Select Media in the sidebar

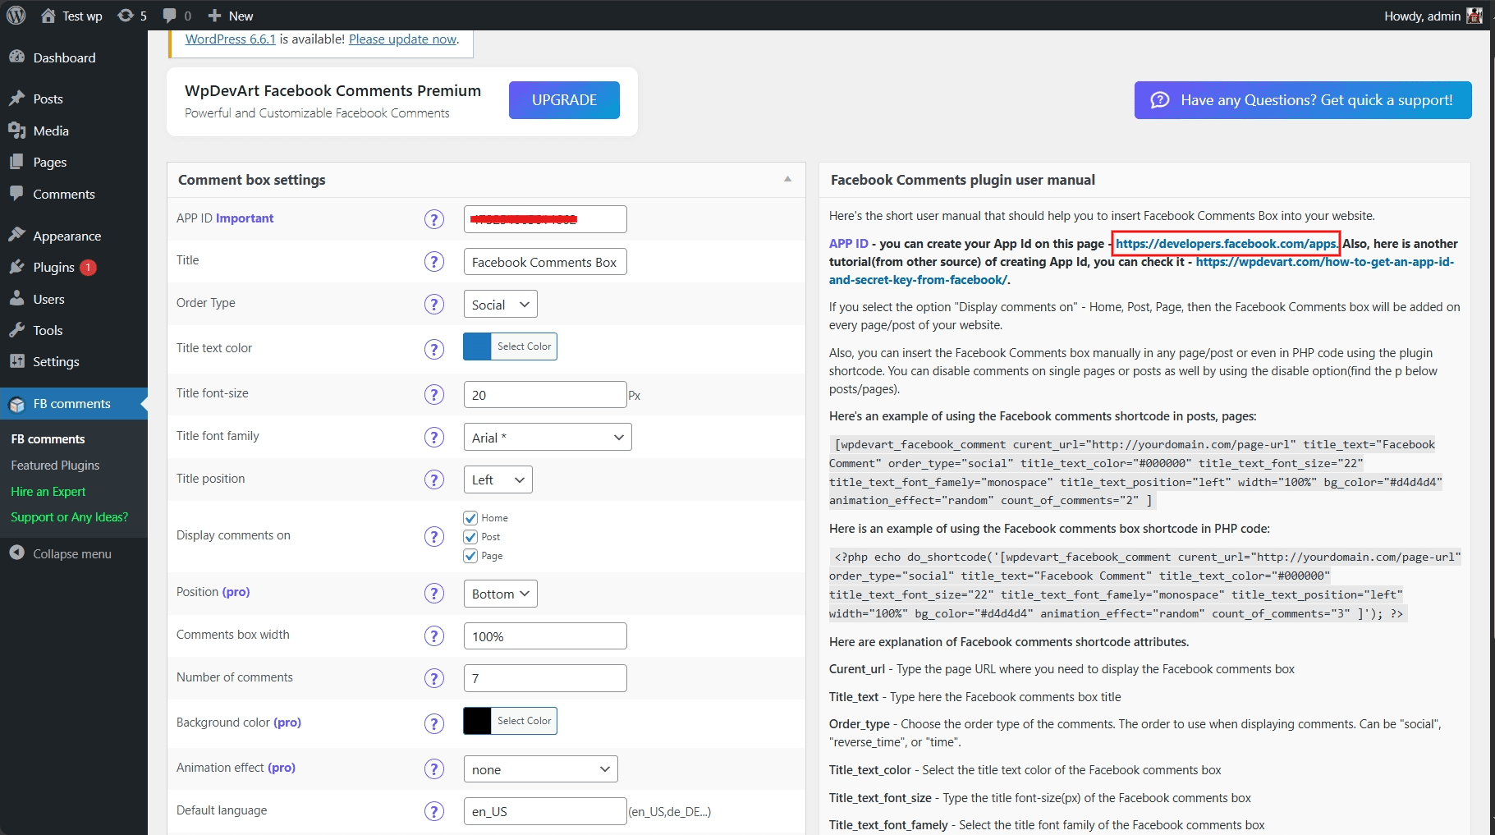50,130
